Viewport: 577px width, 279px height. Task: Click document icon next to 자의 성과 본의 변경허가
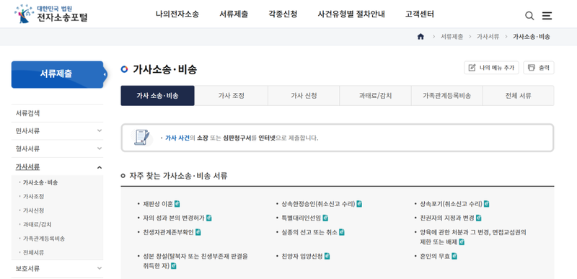(x=208, y=218)
